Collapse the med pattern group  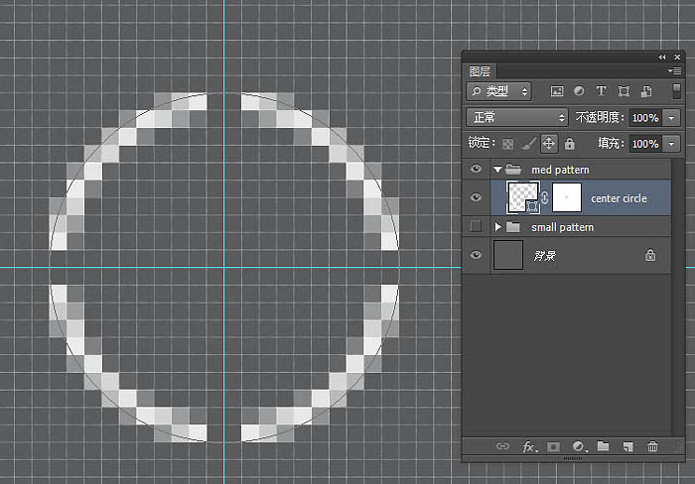pyautogui.click(x=497, y=170)
